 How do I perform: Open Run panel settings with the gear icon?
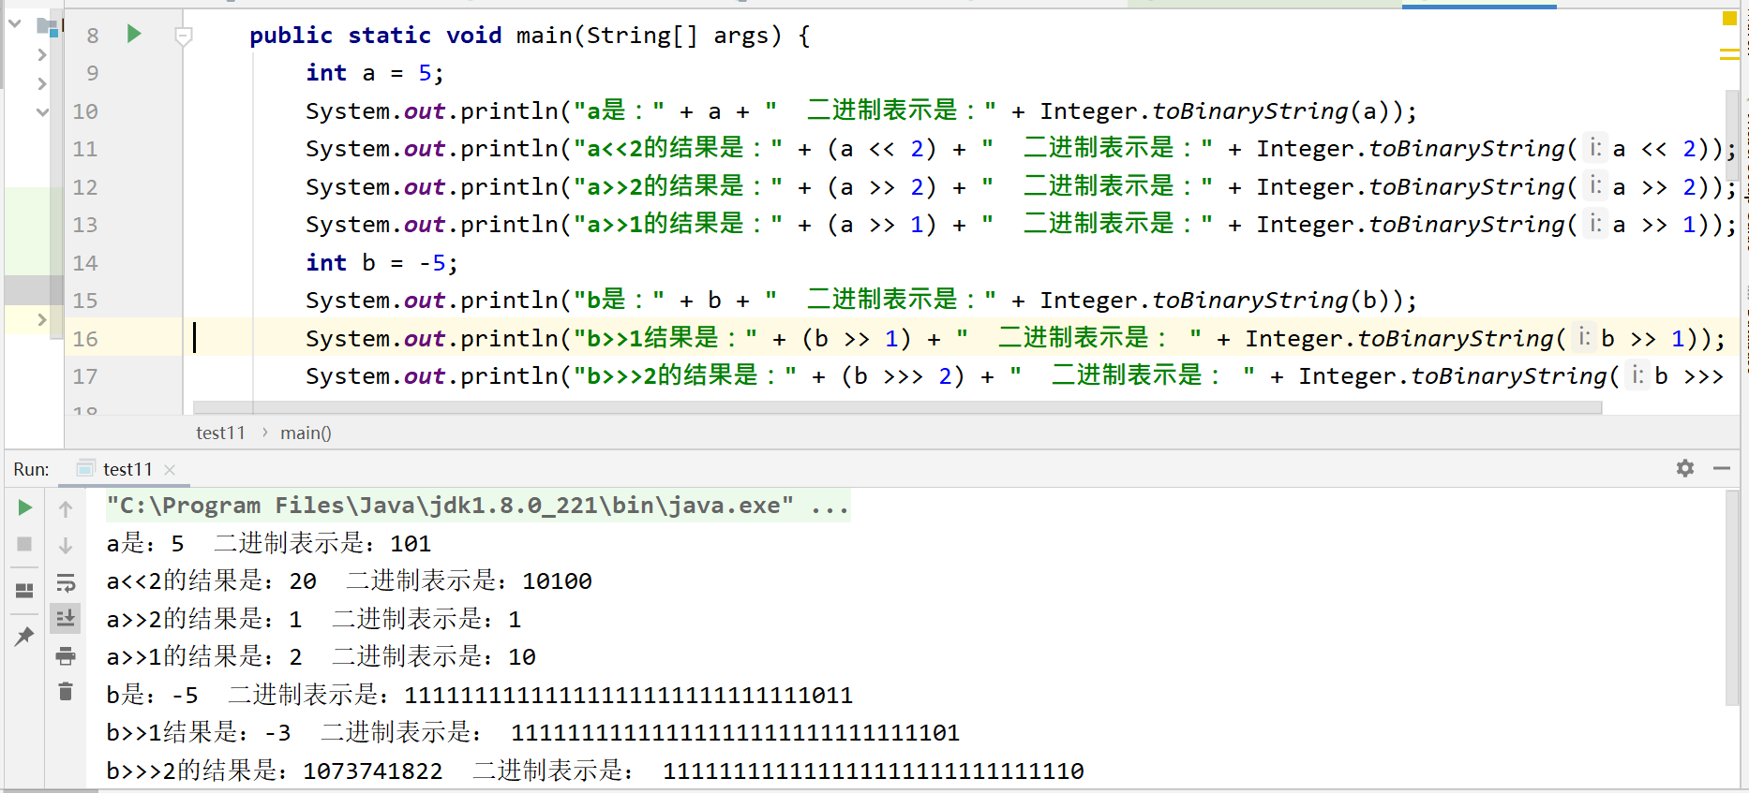coord(1685,468)
